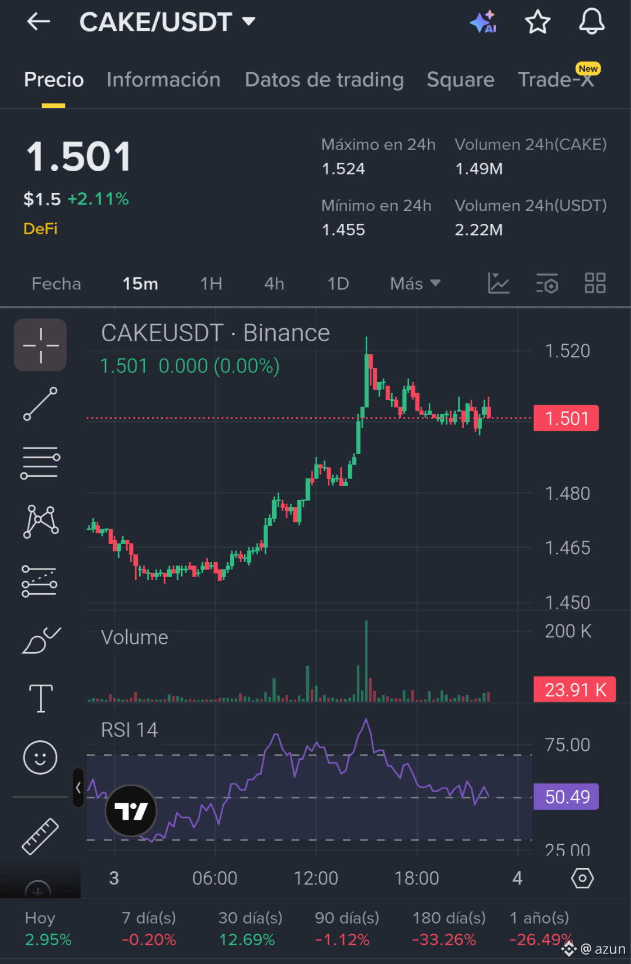Tap the Volume indicator title
631x964 pixels.
click(134, 637)
